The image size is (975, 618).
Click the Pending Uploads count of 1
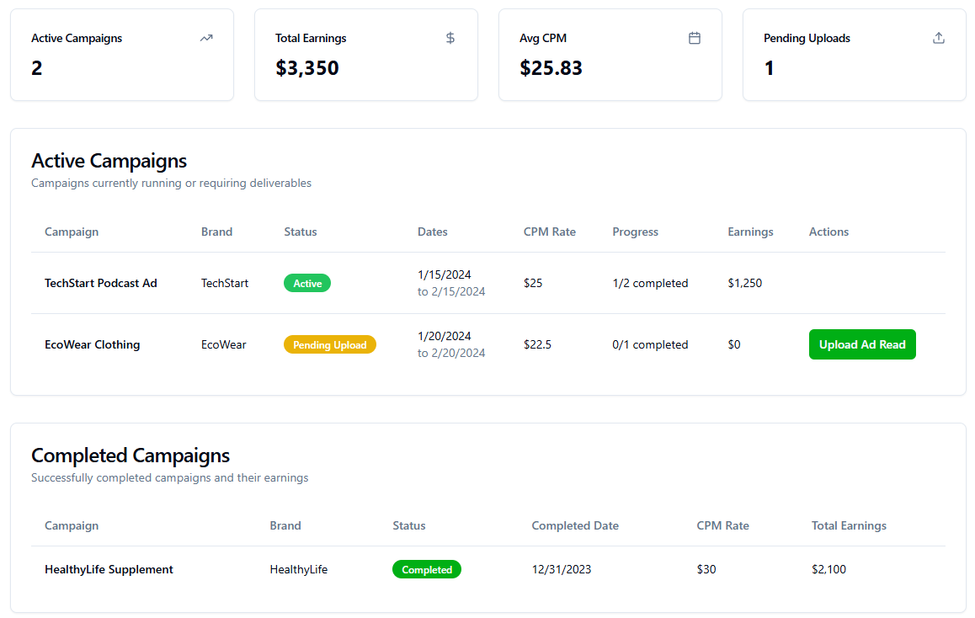pyautogui.click(x=769, y=67)
